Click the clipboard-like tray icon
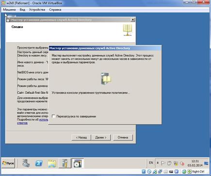 click(169, 163)
